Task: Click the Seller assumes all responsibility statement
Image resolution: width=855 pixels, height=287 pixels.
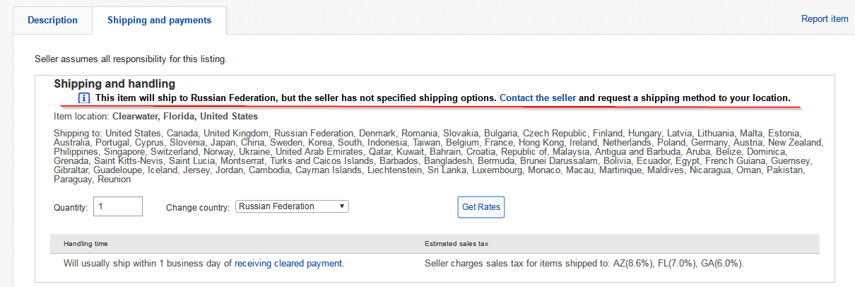Action: [131, 58]
